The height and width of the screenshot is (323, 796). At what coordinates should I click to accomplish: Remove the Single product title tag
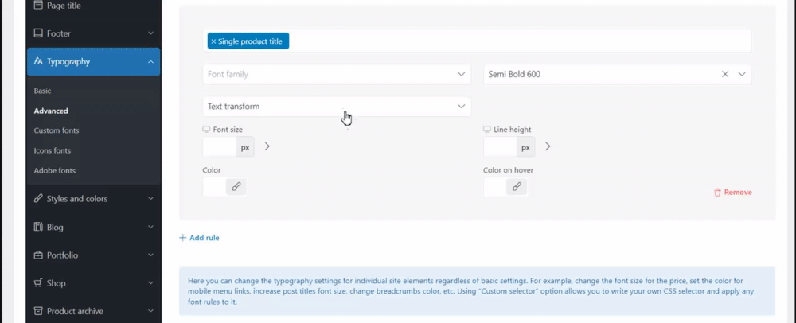(x=213, y=41)
